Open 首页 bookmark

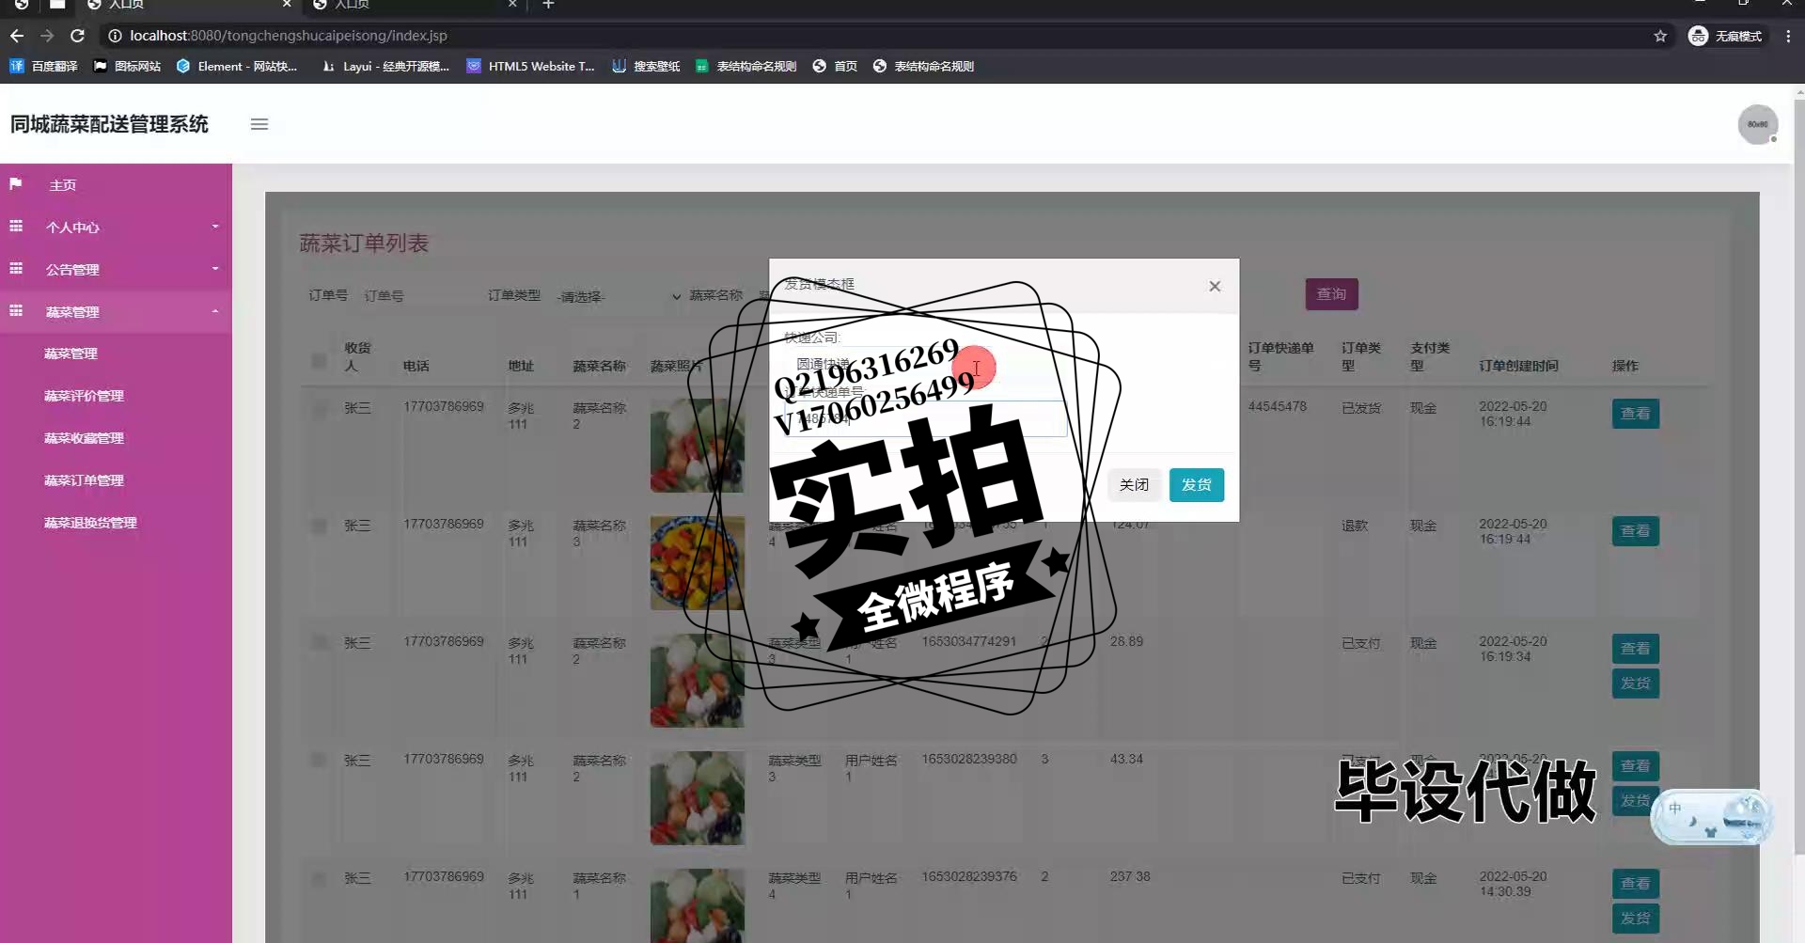click(835, 66)
